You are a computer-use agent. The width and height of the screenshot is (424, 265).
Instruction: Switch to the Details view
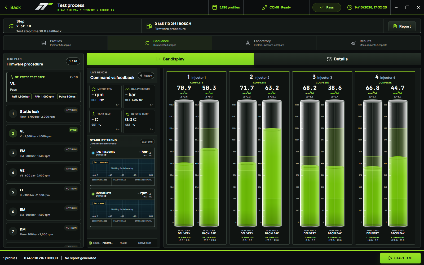point(337,59)
